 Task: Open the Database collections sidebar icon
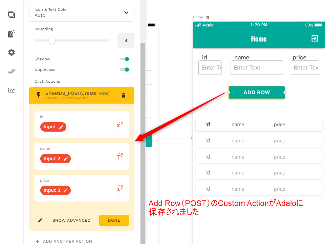11,33
